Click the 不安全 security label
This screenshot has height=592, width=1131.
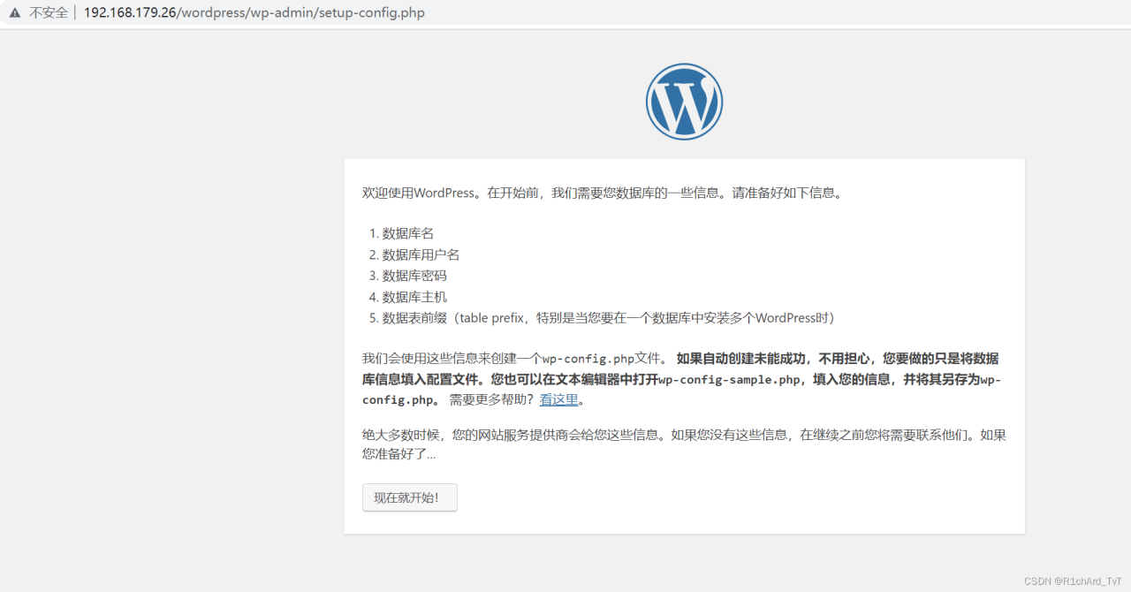click(49, 13)
